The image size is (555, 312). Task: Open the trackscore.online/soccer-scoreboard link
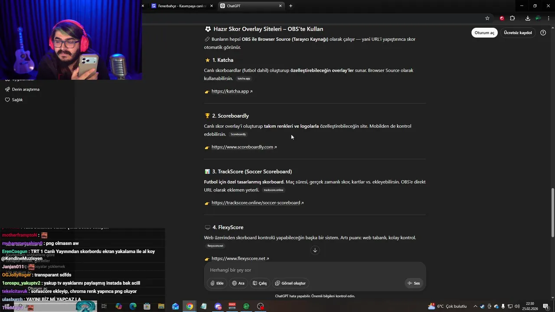258,203
